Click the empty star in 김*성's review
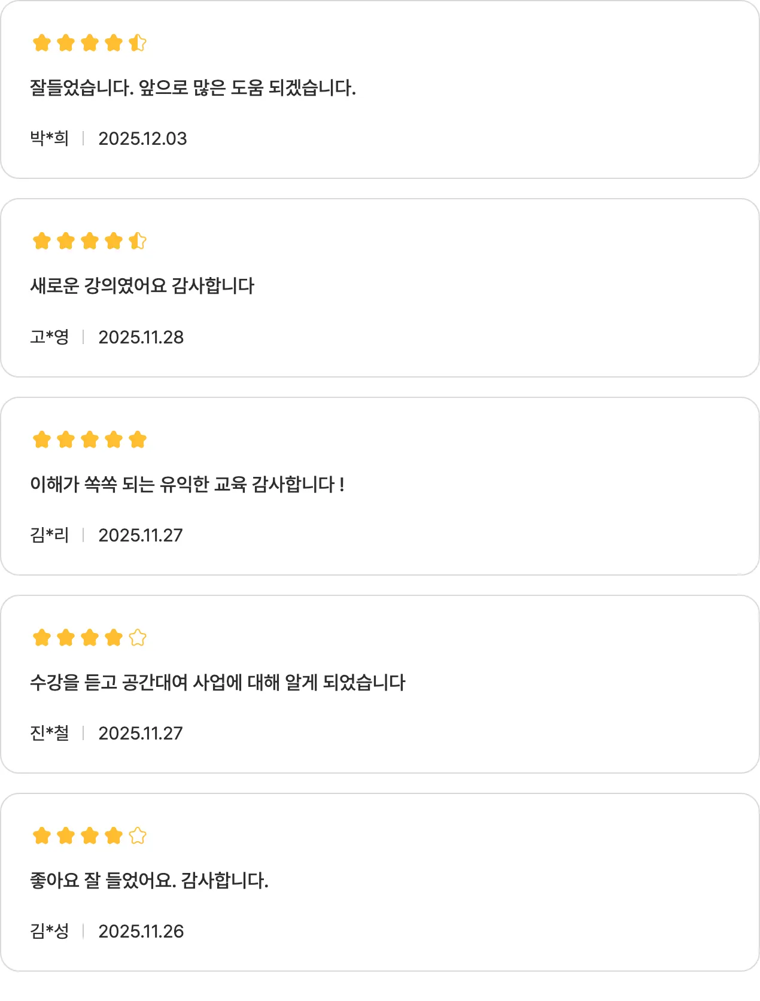This screenshot has width=760, height=1001. [138, 836]
